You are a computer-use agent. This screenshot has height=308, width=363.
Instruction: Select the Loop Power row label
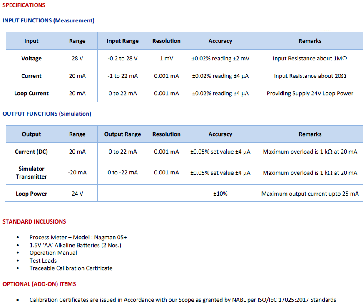click(31, 194)
